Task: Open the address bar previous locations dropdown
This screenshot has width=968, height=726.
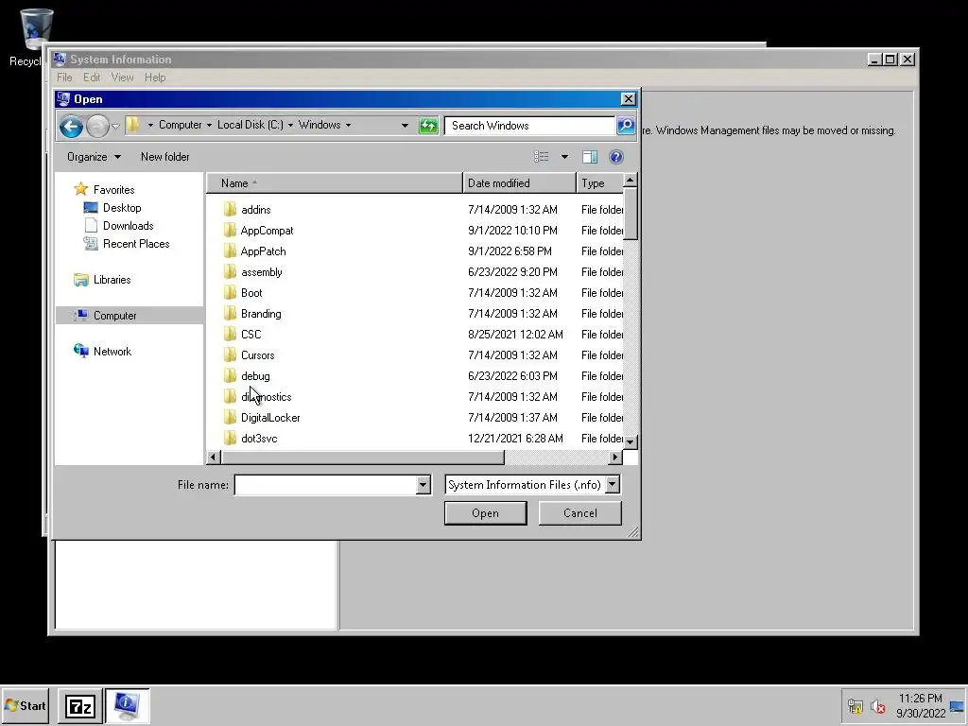Action: 405,126
